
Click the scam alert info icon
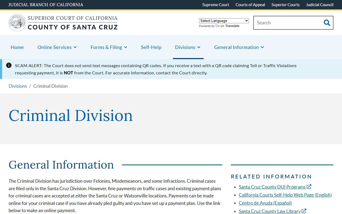(9, 65)
